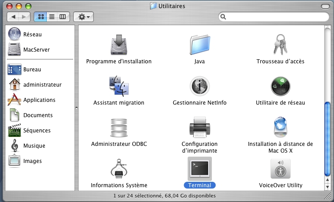The image size is (334, 202).
Task: Click the Trousseau d'accès name label
Action: 280,61
